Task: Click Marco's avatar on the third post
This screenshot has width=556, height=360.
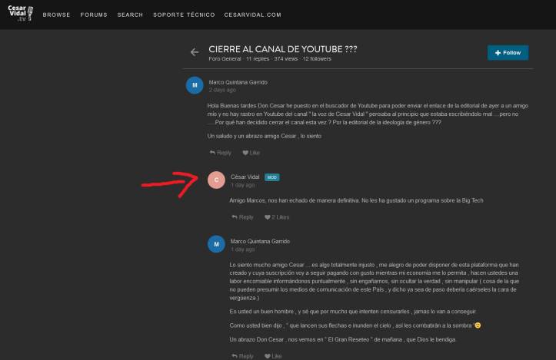Action: 216,244
